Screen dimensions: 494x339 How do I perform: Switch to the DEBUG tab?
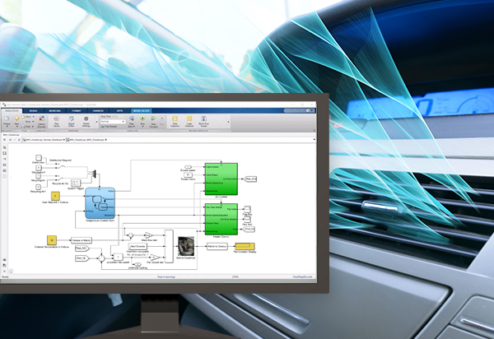tap(35, 109)
